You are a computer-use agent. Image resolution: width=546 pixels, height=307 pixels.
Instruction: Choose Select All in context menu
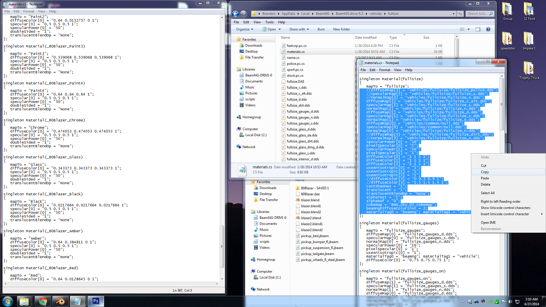pos(508,193)
